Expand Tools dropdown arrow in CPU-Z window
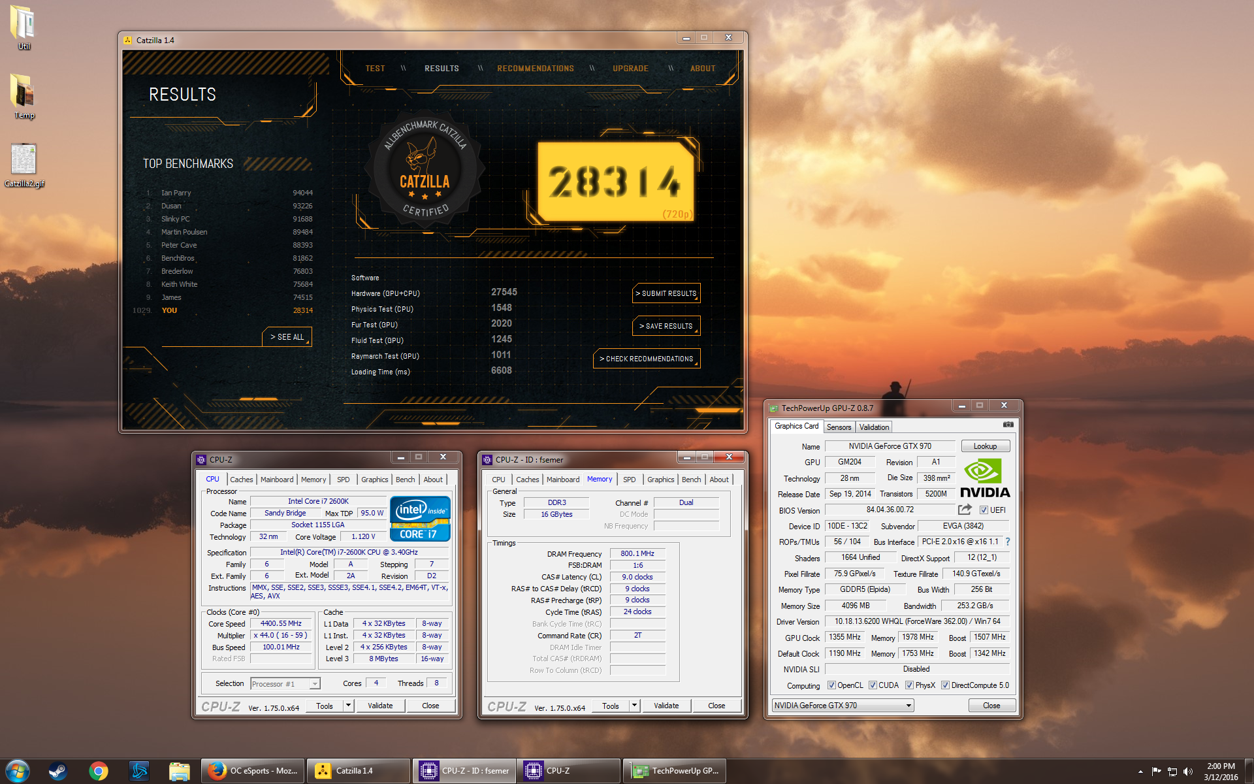Screen dimensions: 1254x784 point(348,706)
